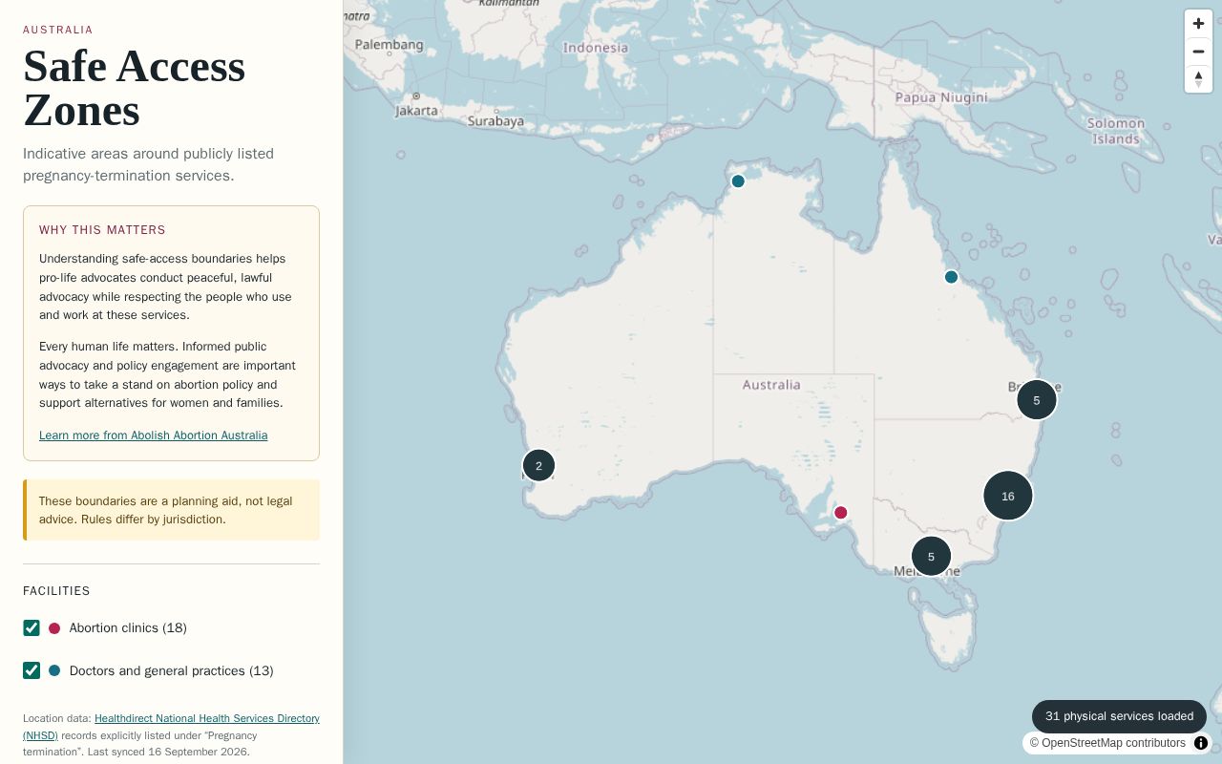This screenshot has height=764, width=1222.
Task: Reset map bearing with compass button
Action: click(x=1198, y=79)
